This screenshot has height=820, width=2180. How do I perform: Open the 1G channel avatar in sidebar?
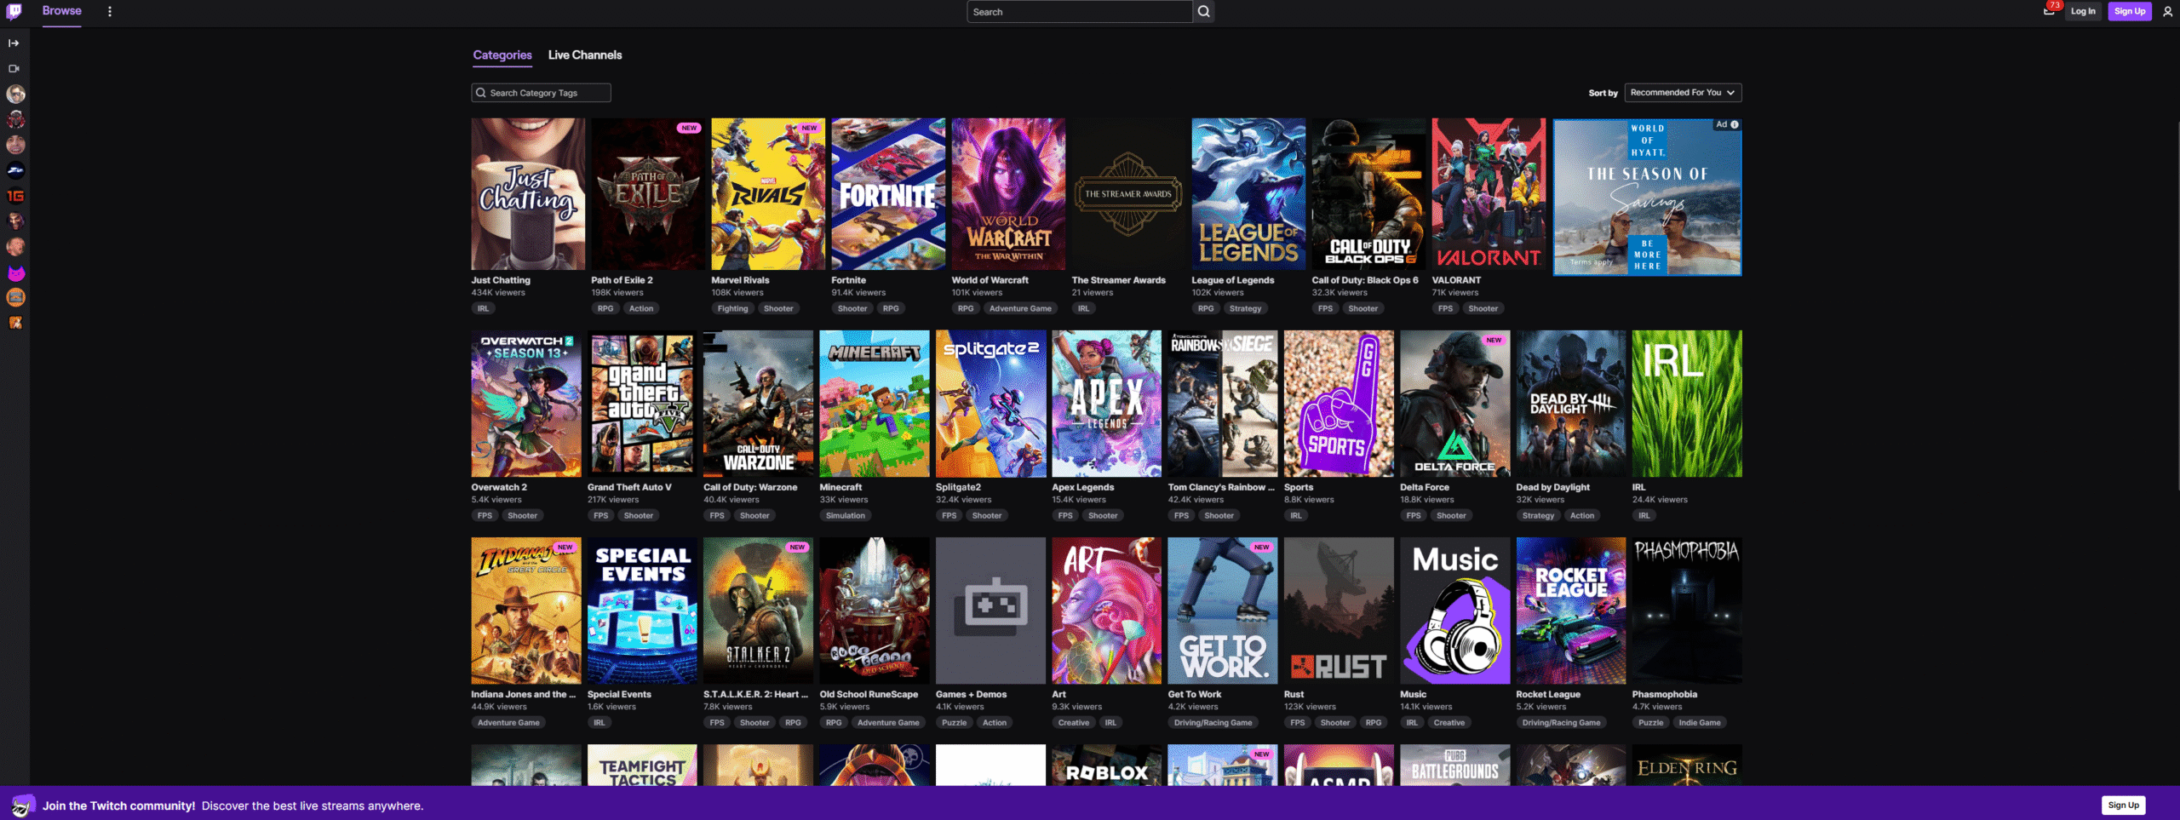[x=15, y=196]
